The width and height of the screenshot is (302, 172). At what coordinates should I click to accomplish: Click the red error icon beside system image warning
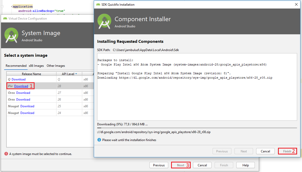pos(6,154)
